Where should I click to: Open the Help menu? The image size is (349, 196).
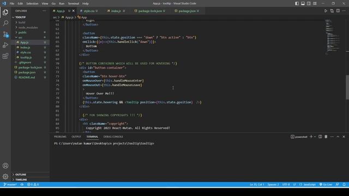(86, 4)
